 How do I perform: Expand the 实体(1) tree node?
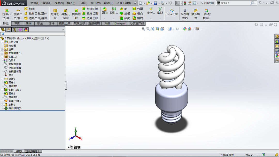point(2,57)
